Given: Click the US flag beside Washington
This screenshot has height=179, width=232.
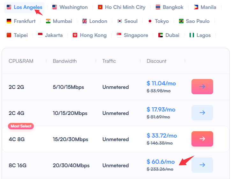Looking at the screenshot, I should [x=55, y=7].
